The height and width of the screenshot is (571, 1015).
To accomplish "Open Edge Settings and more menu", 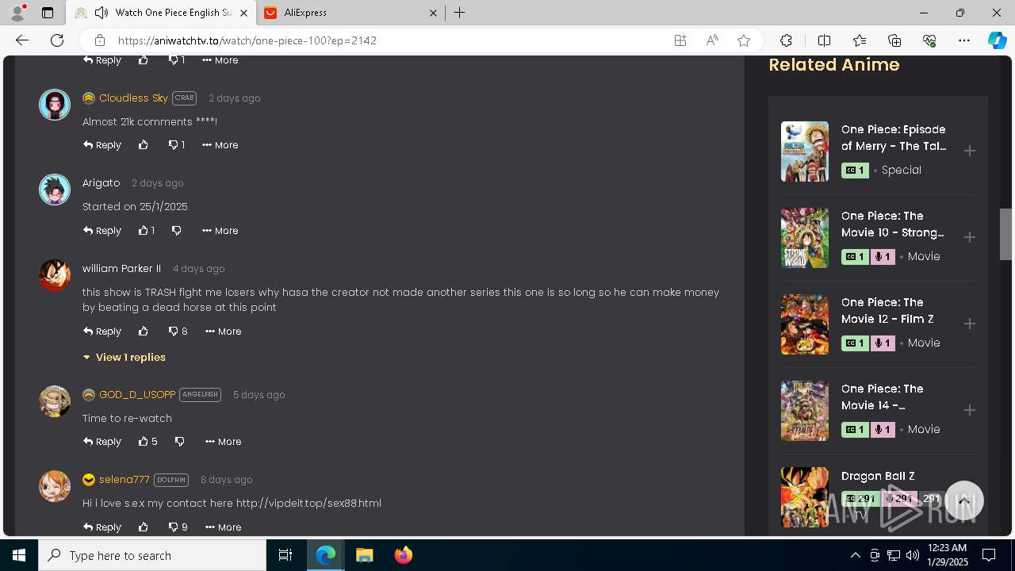I will point(964,40).
